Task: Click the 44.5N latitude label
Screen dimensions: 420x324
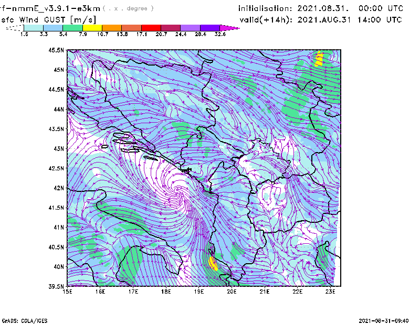Action: click(56, 89)
